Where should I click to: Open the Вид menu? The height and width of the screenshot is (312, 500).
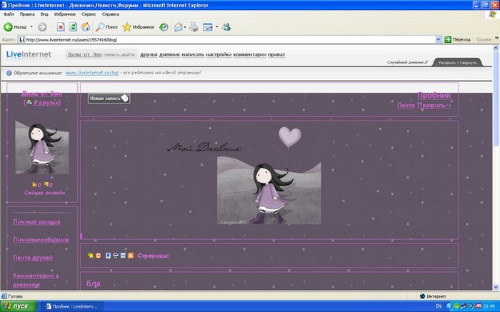click(x=44, y=14)
